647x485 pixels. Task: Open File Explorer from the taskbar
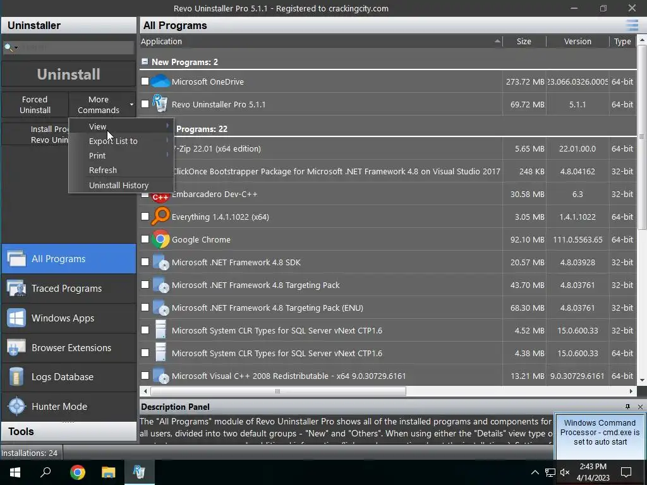109,472
